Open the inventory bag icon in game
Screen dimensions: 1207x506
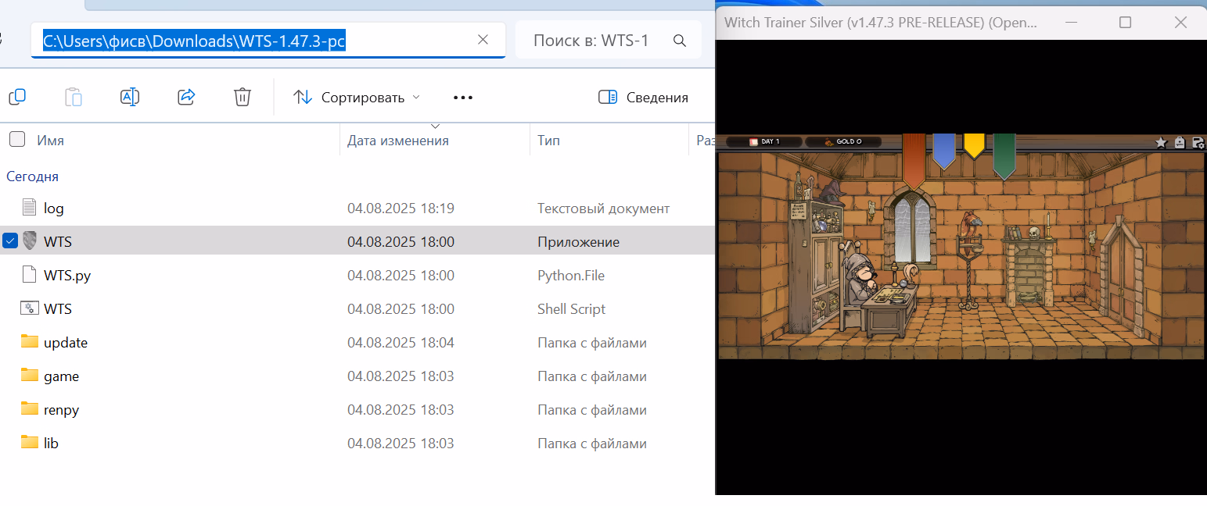(1180, 142)
